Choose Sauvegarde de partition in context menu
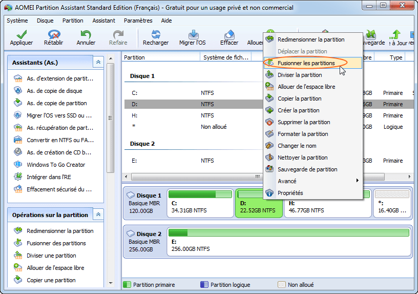 [313, 169]
